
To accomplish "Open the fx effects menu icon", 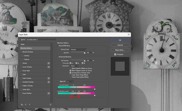I will 22,104.
